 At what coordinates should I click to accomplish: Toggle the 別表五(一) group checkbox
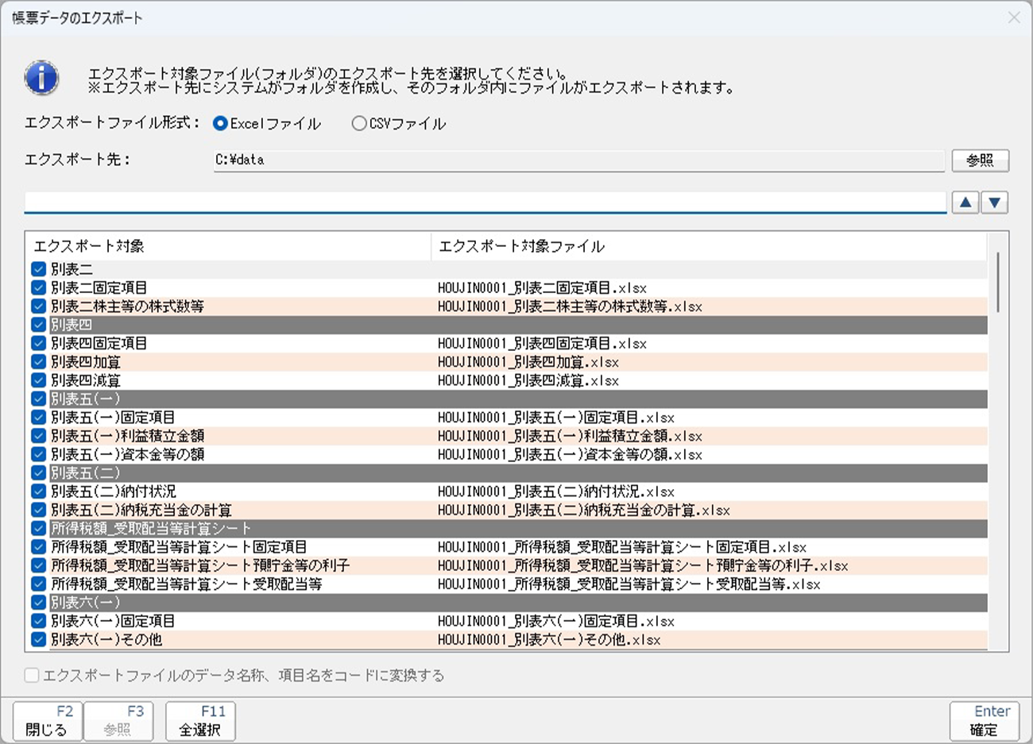pos(38,399)
